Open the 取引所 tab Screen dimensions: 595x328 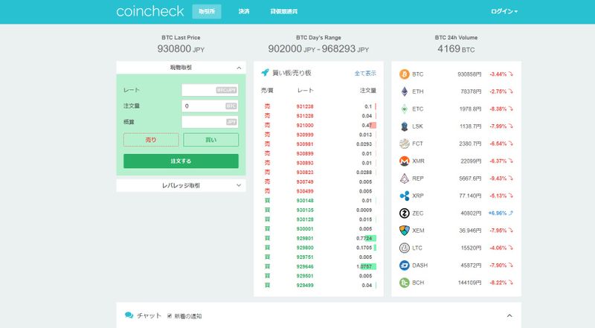(207, 11)
